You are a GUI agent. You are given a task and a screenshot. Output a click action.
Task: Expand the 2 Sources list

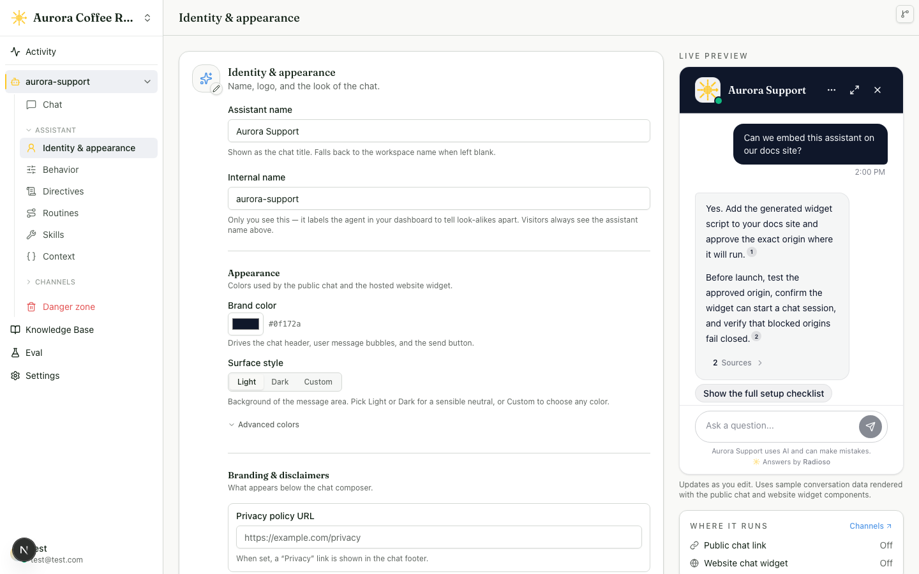[x=738, y=363]
